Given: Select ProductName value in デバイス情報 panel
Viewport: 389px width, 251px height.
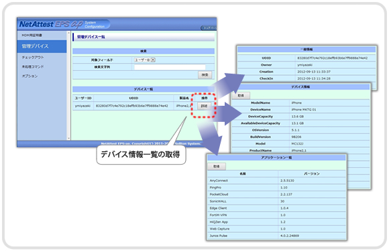Looking at the screenshot, I should click(299, 151).
